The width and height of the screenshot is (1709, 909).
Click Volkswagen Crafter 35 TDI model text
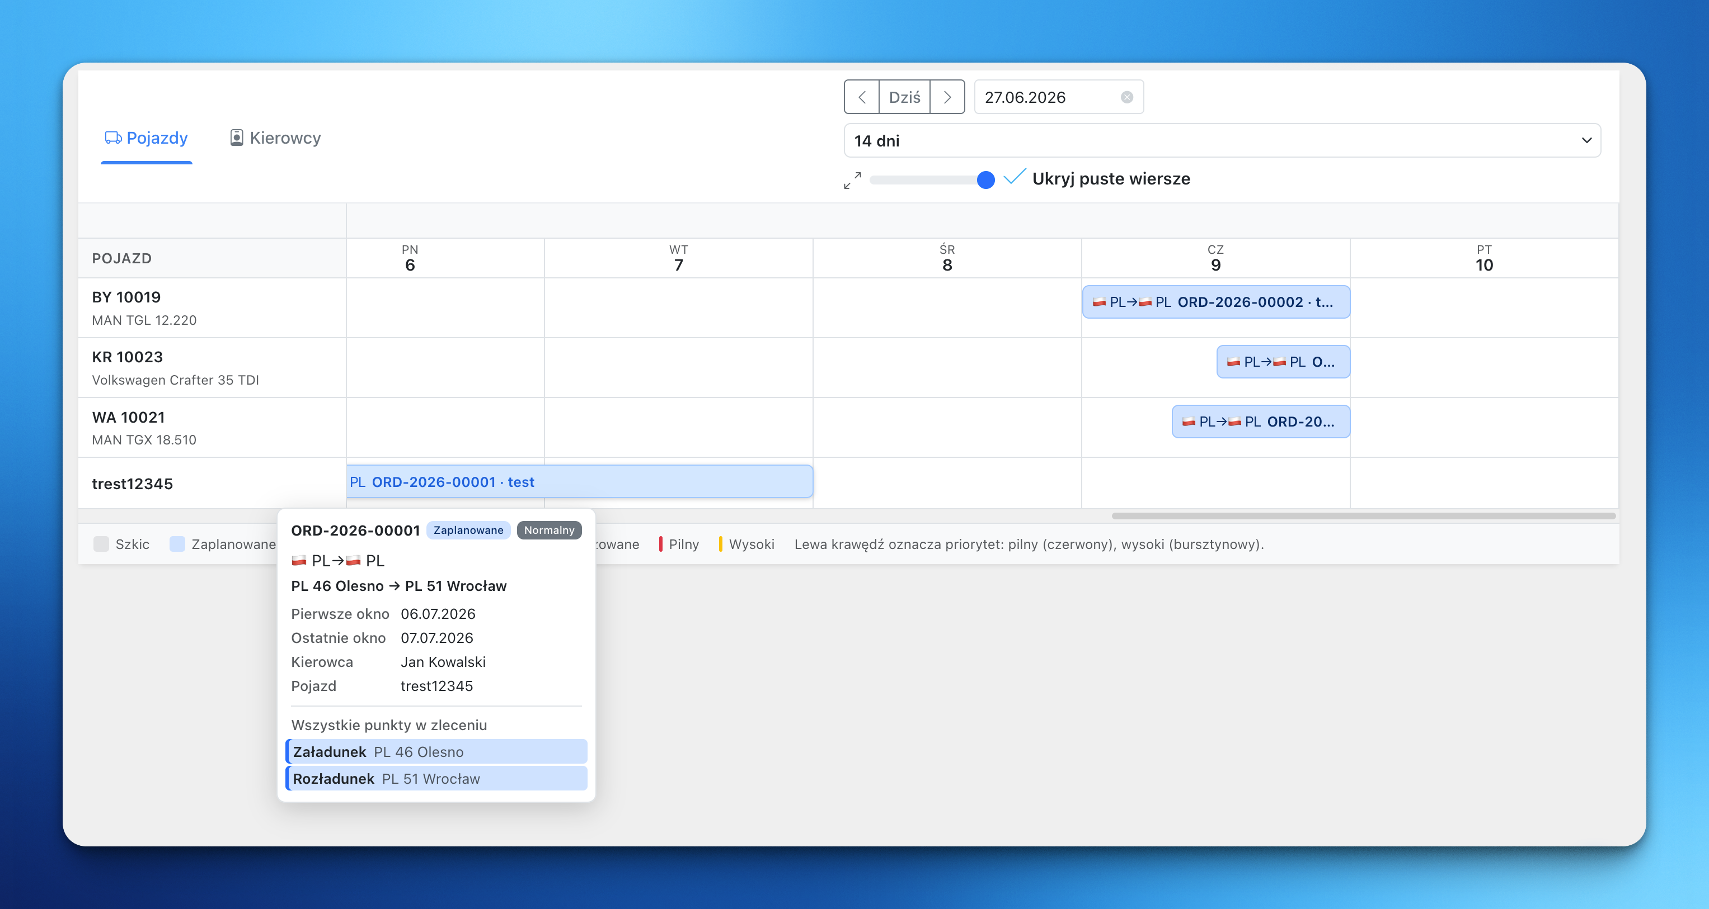click(175, 380)
